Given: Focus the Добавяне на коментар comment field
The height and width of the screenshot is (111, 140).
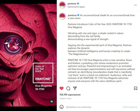Looking at the screenshot, I should [x=93, y=107].
